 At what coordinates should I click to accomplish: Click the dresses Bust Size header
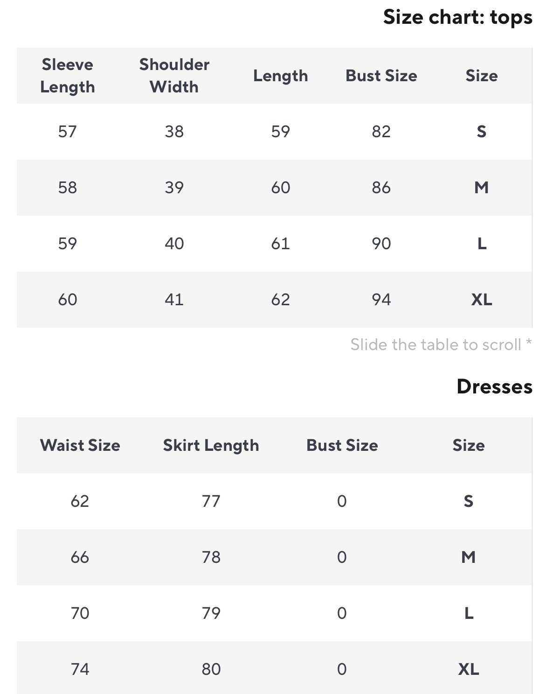click(x=342, y=445)
